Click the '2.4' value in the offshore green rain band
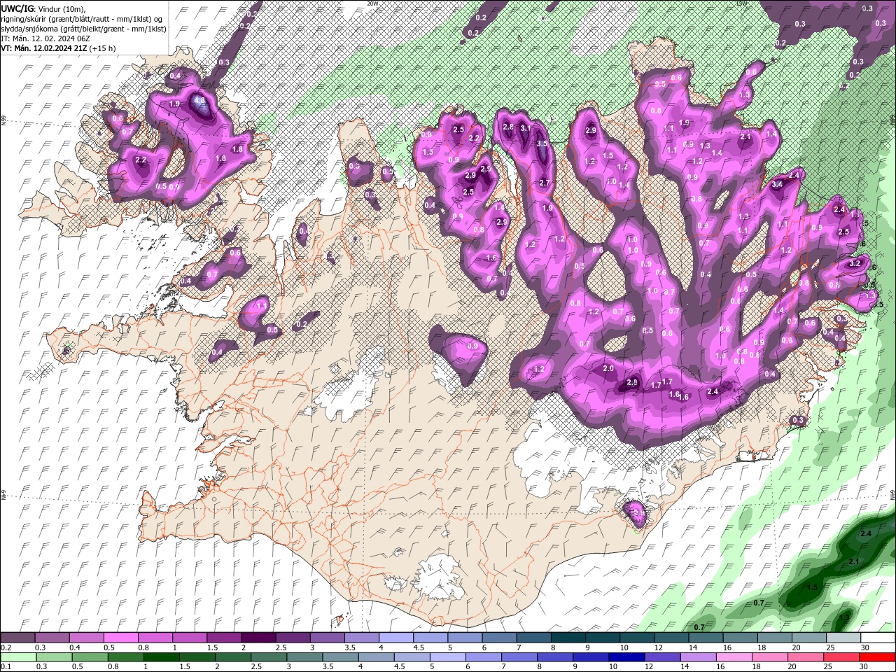The height and width of the screenshot is (672, 896). [865, 534]
